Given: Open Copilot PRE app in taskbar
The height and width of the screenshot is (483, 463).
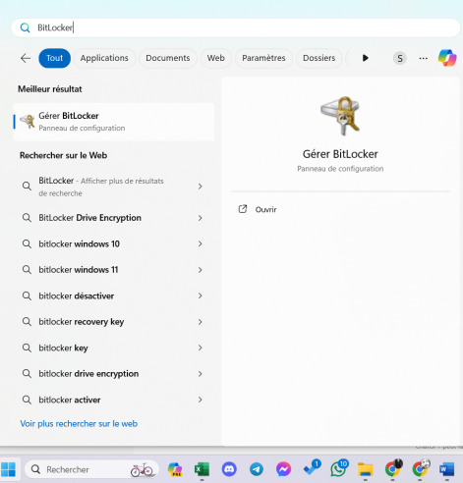Looking at the screenshot, I should pos(175,469).
